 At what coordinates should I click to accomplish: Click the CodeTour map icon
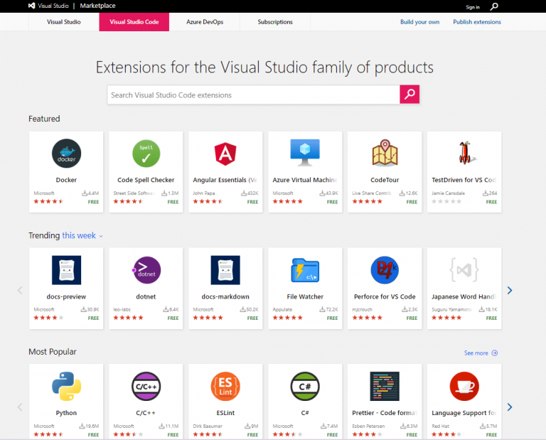pyautogui.click(x=385, y=152)
